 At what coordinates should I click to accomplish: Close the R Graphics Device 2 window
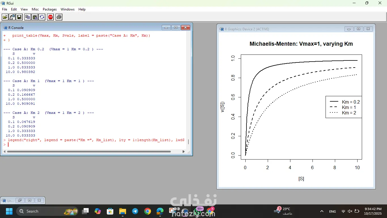[368, 29]
